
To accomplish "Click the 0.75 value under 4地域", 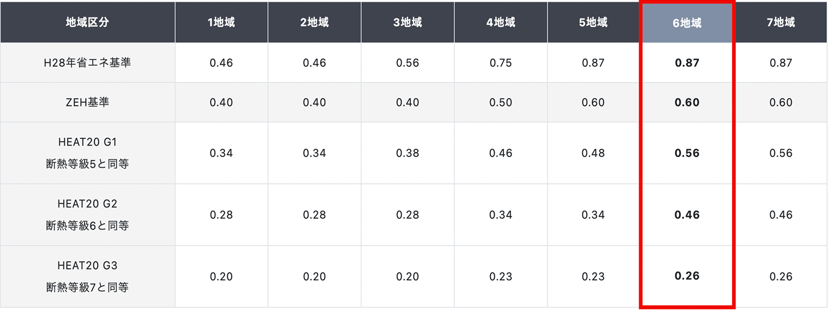I will click(x=501, y=63).
